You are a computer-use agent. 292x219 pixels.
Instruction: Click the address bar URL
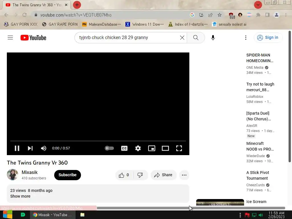point(76,15)
